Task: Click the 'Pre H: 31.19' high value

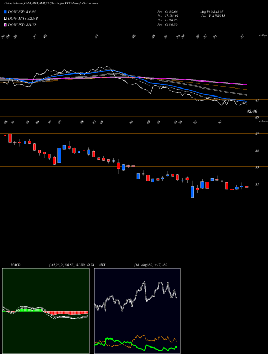Action: (168, 16)
